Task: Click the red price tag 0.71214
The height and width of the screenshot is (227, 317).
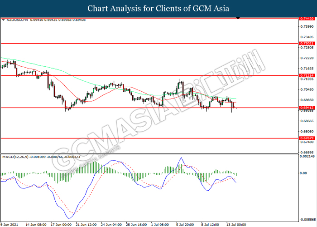Action: pyautogui.click(x=307, y=75)
